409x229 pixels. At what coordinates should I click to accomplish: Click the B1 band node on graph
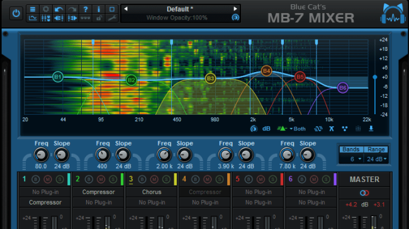[58, 77]
